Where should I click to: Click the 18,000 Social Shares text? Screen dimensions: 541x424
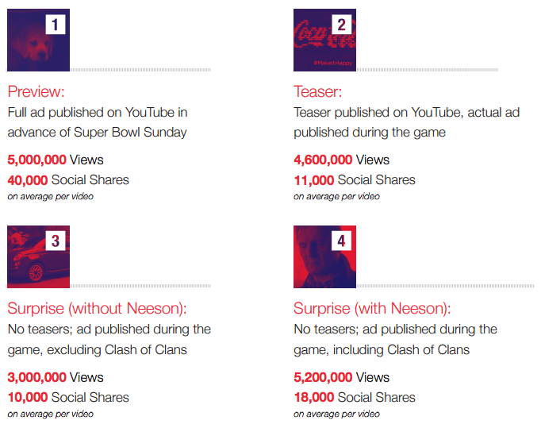pyautogui.click(x=355, y=397)
